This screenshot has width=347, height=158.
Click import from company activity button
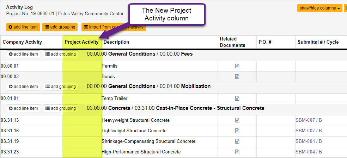113,27
